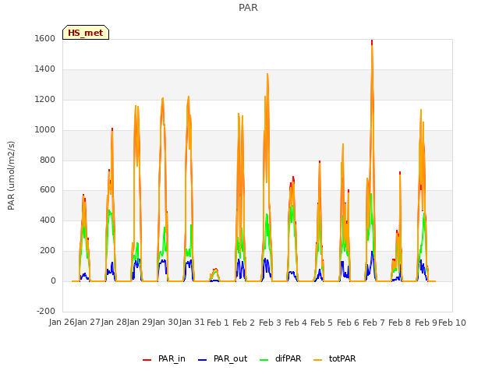Click the Feb 8 x-axis label
The image size is (499, 374).
(x=400, y=323)
